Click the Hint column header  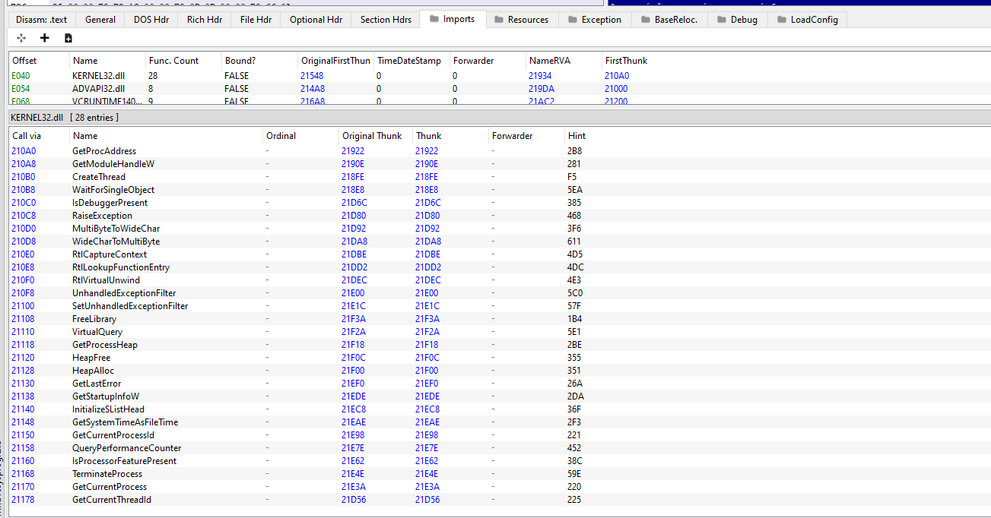tap(602, 136)
